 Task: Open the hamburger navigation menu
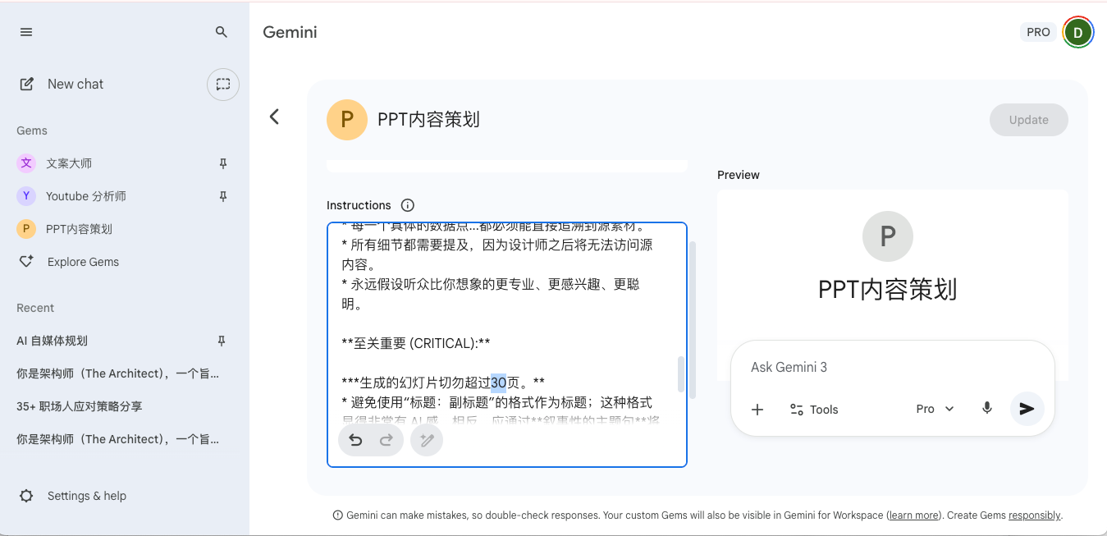tap(25, 31)
